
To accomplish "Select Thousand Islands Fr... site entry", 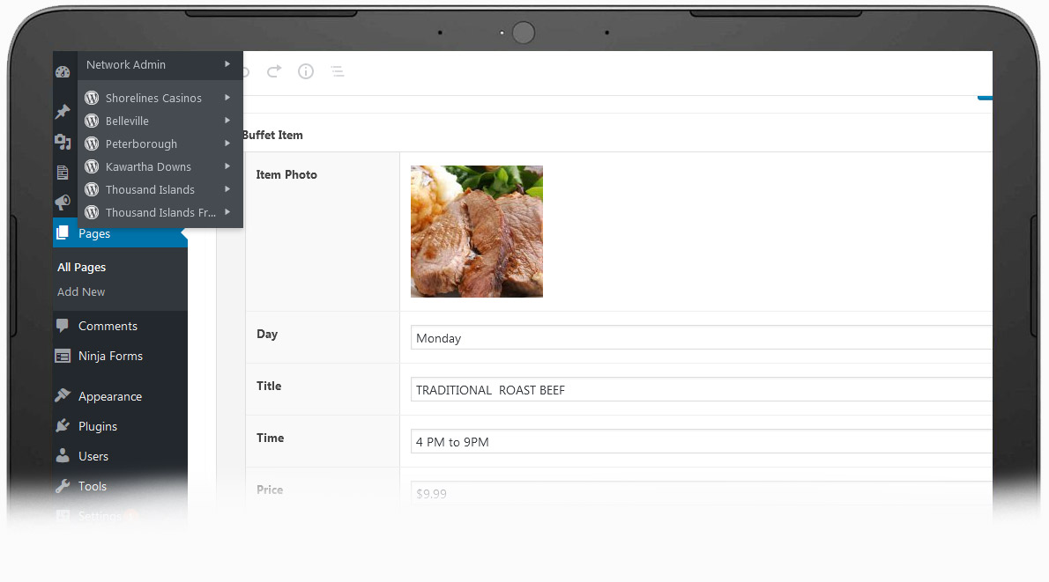I will tap(160, 212).
